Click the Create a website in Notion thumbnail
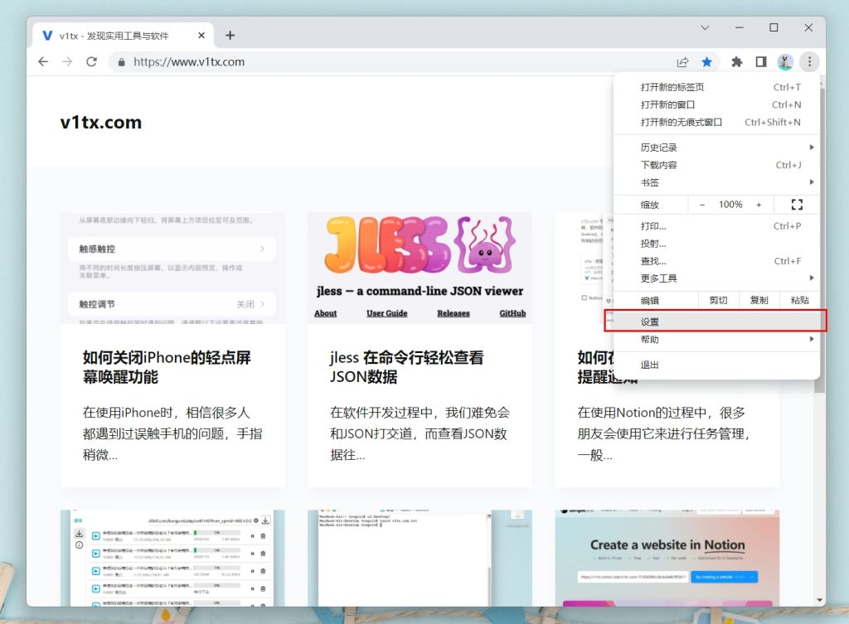This screenshot has height=624, width=849. 667,558
